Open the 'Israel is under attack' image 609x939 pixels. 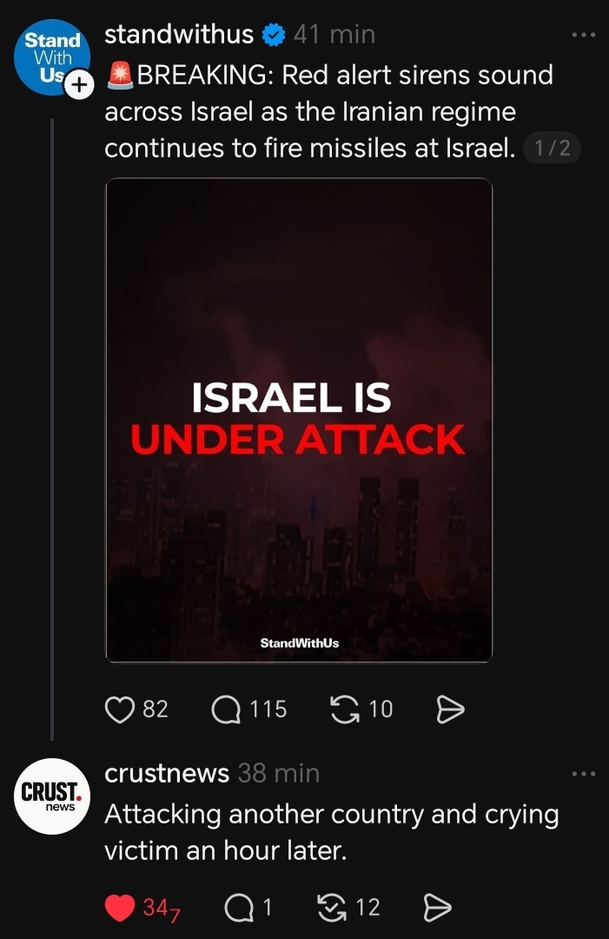[299, 420]
